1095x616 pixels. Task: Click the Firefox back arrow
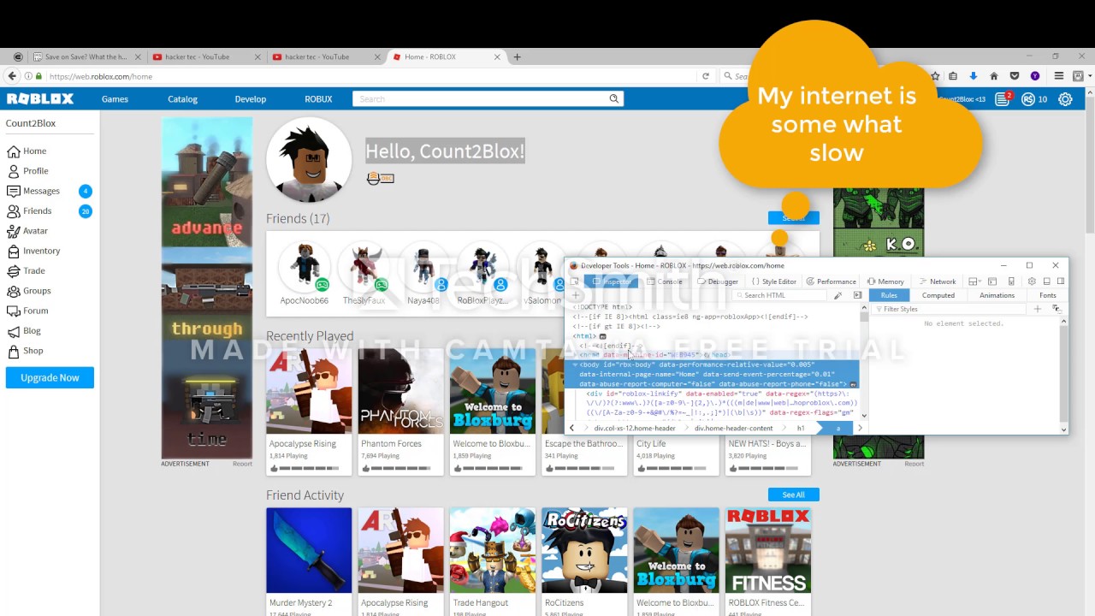pyautogui.click(x=12, y=76)
